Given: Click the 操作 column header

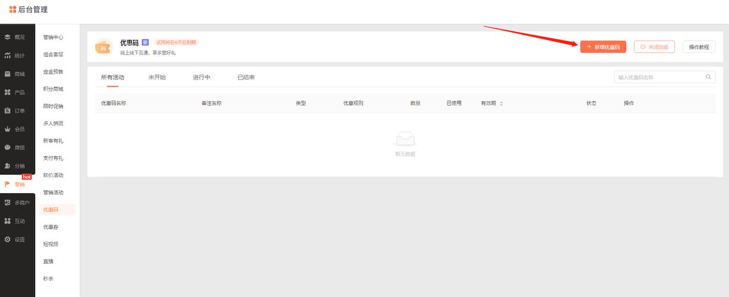Looking at the screenshot, I should tap(629, 103).
